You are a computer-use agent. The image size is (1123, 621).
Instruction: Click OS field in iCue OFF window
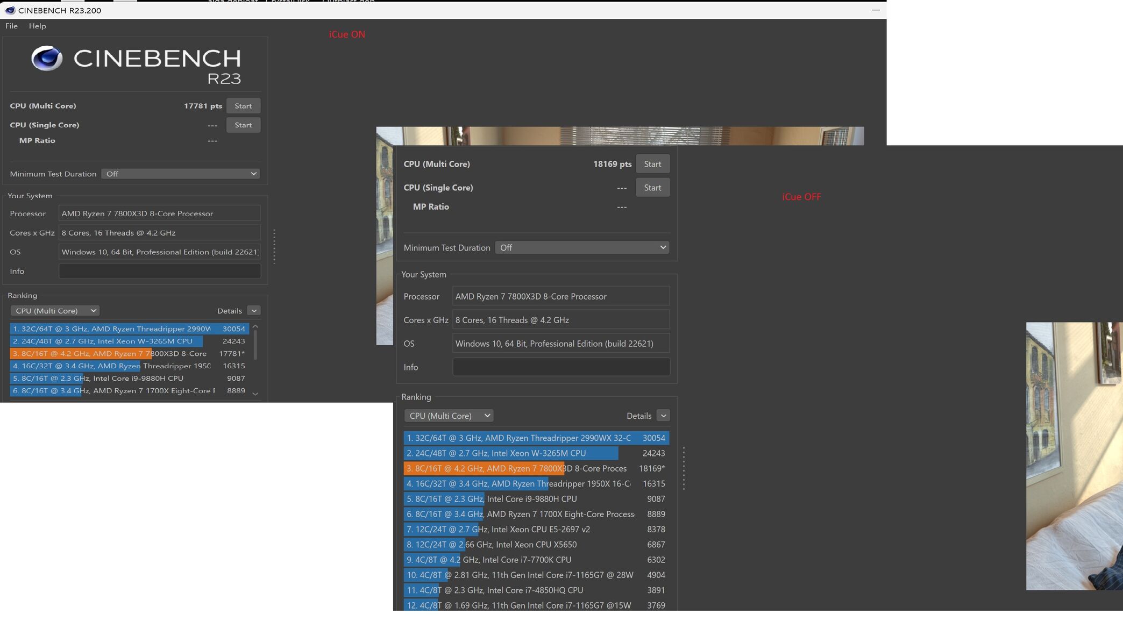(x=561, y=344)
